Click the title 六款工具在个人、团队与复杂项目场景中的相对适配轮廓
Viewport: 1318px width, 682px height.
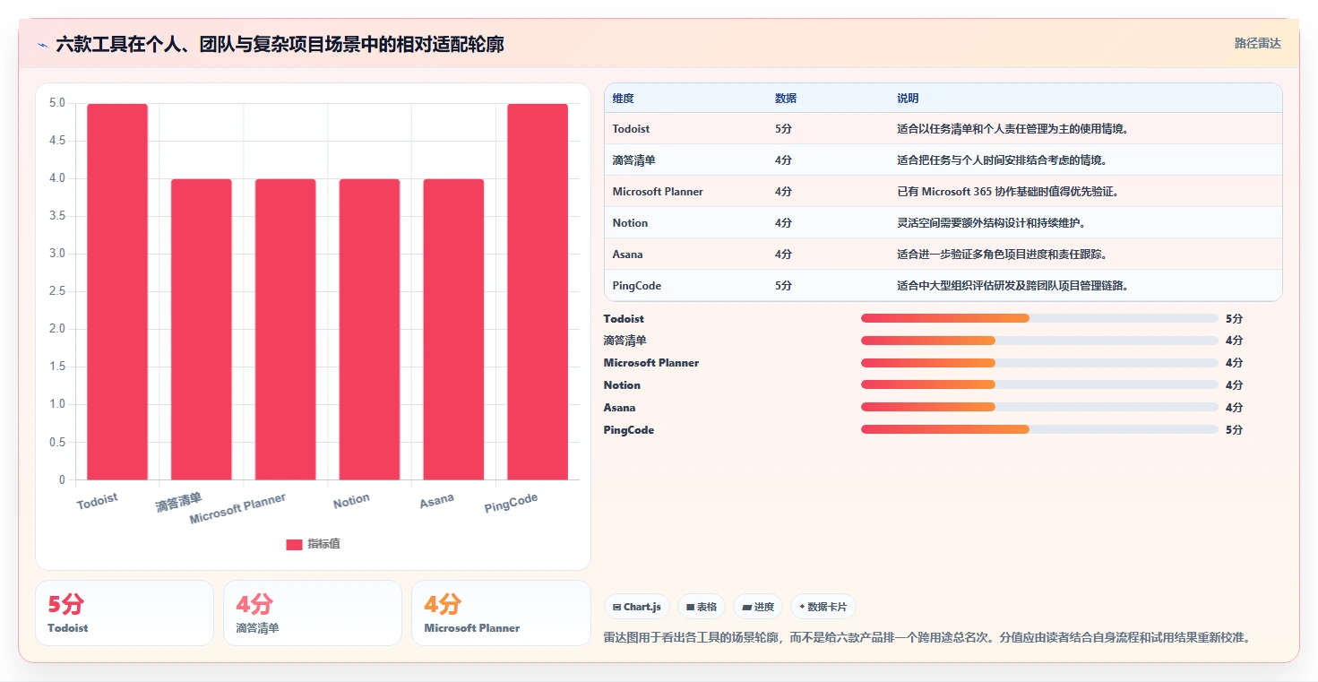tap(280, 44)
